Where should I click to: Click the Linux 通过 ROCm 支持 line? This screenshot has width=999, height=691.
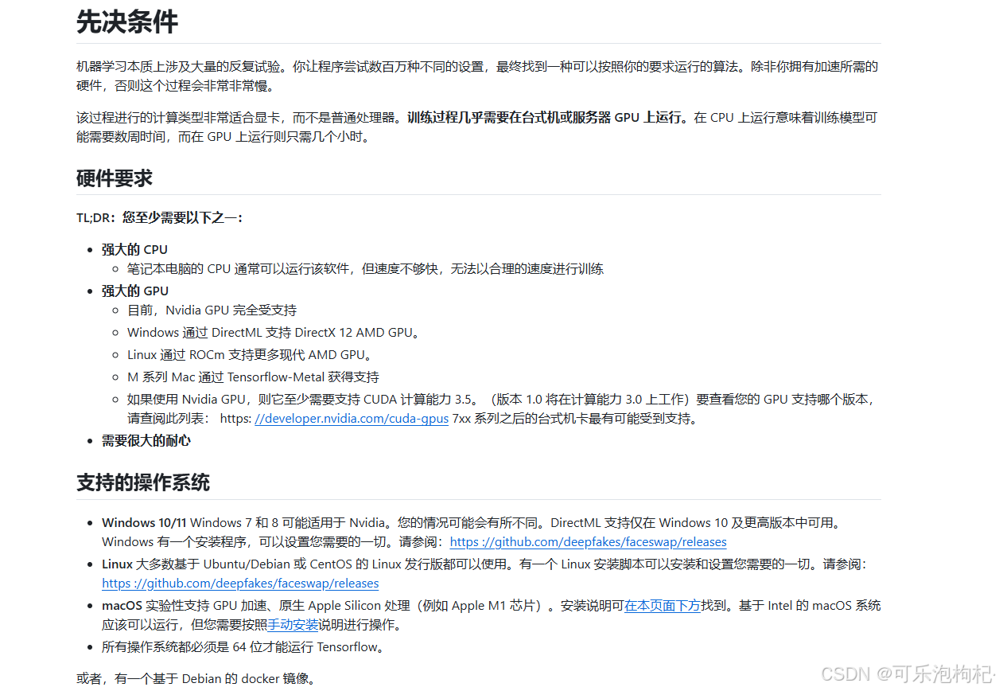tap(250, 355)
